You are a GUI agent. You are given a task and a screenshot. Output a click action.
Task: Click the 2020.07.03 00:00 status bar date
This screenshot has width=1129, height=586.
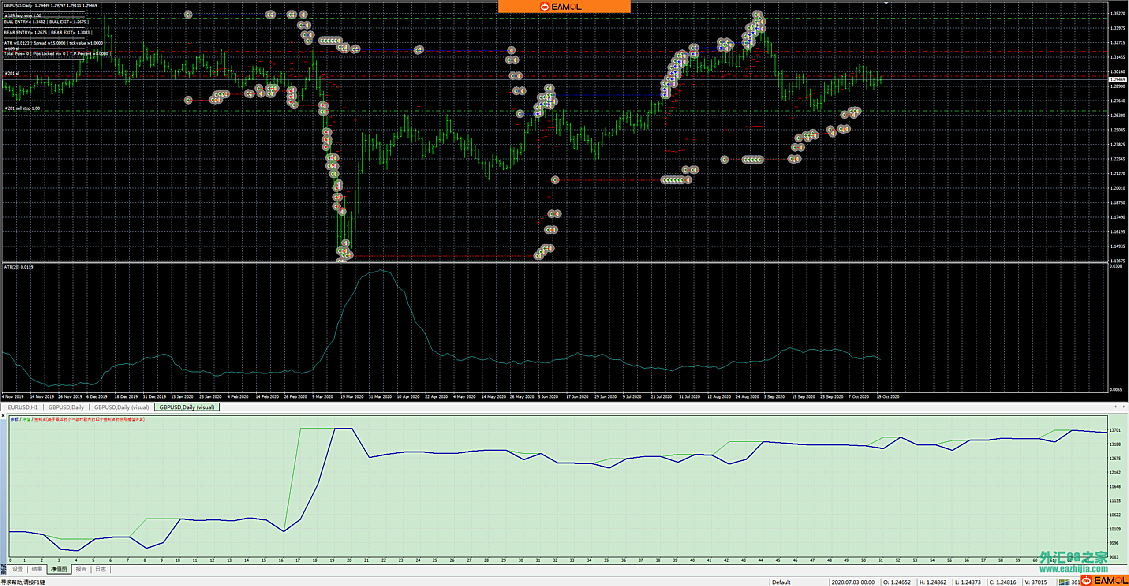pos(852,582)
